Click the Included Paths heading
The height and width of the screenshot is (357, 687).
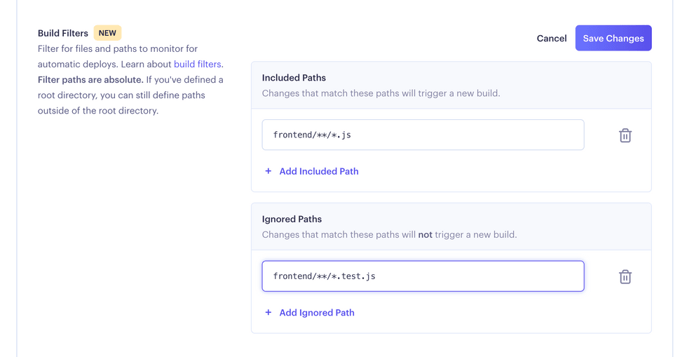[294, 78]
